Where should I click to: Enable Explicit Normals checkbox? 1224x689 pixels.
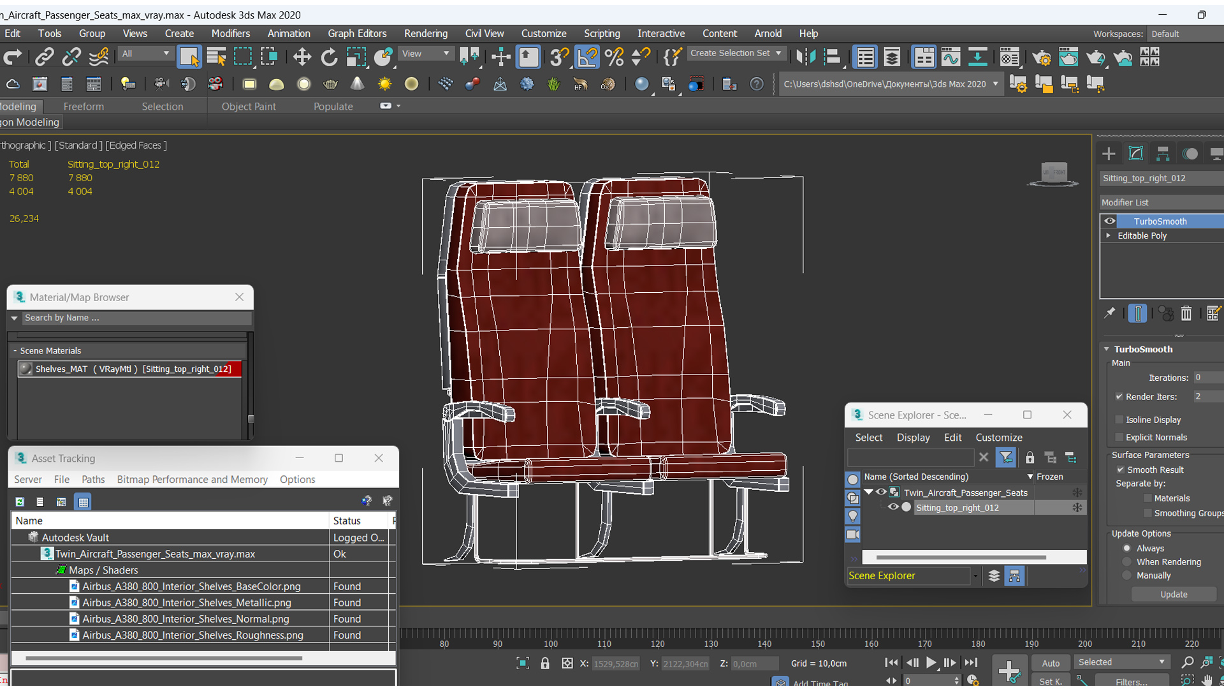tap(1119, 437)
